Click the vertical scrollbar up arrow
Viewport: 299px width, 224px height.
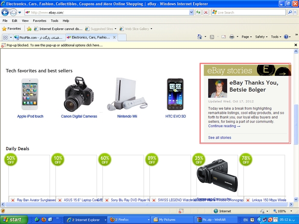pos(296,51)
